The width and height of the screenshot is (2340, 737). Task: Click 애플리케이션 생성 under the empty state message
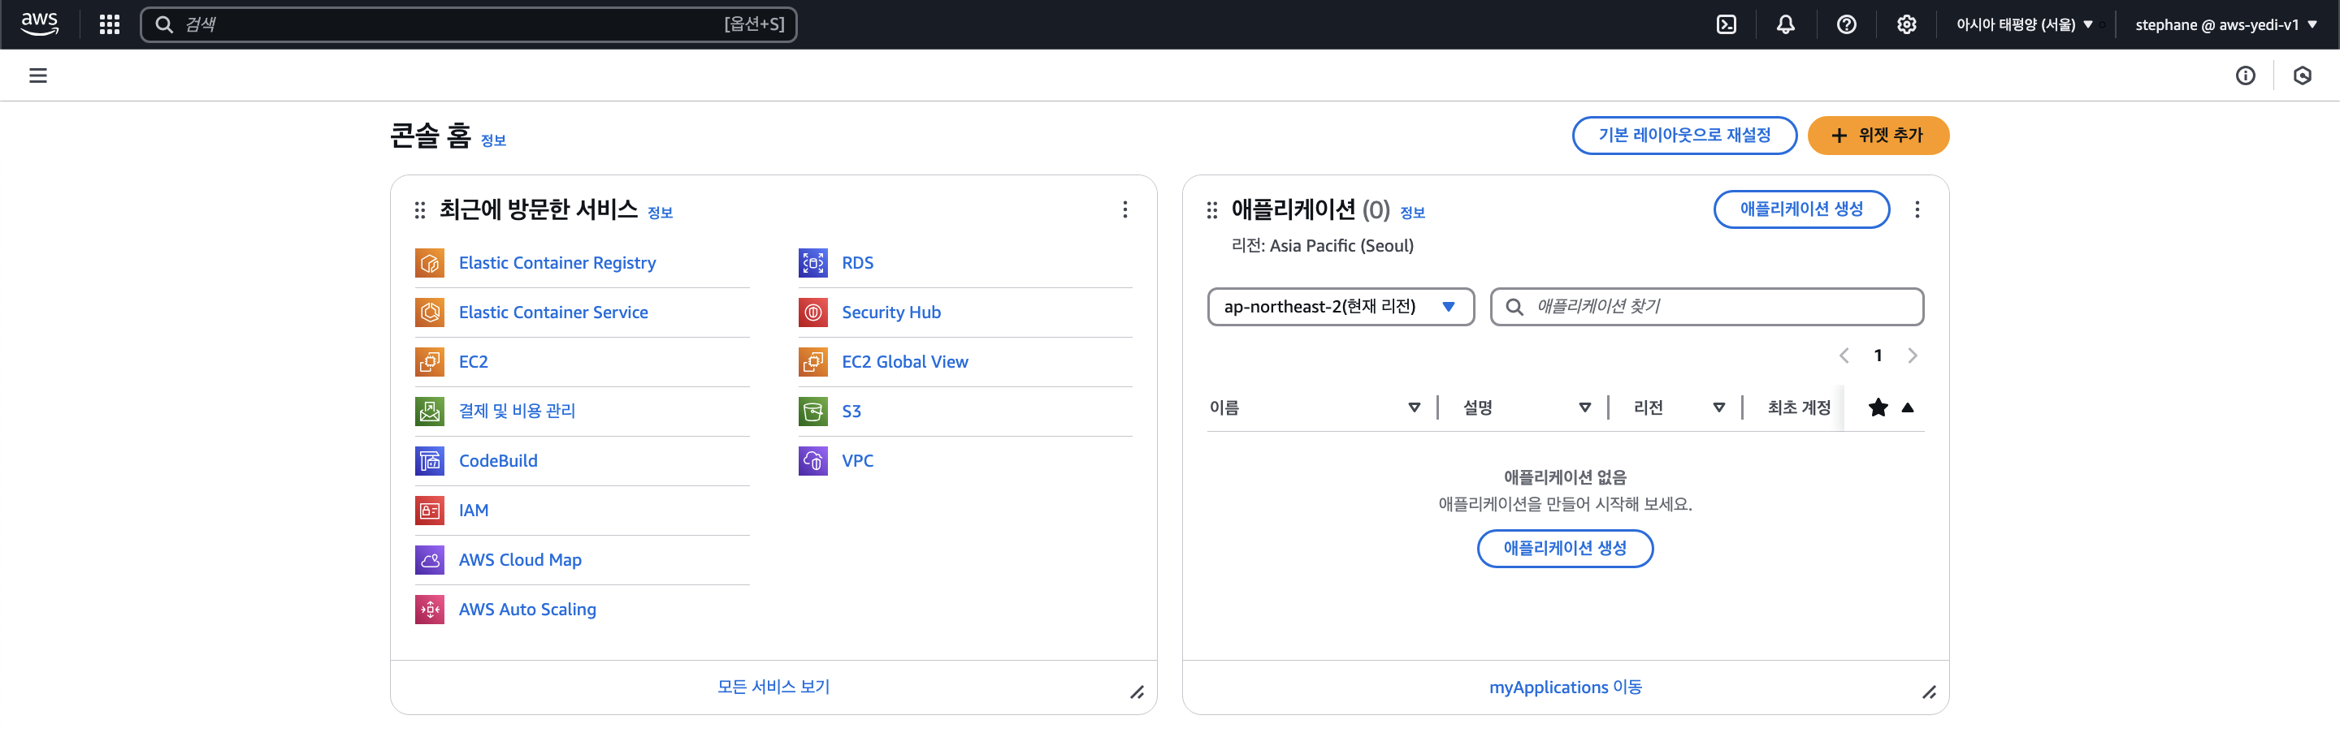[1564, 548]
